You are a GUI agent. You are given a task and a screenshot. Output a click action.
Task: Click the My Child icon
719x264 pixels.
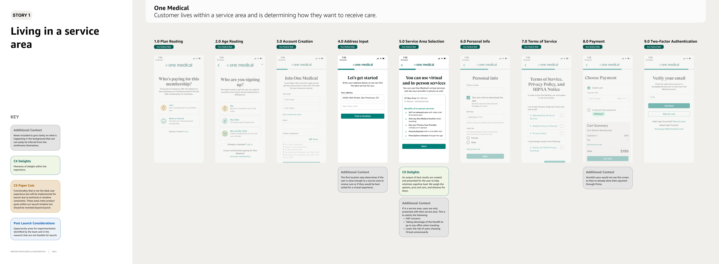click(225, 121)
